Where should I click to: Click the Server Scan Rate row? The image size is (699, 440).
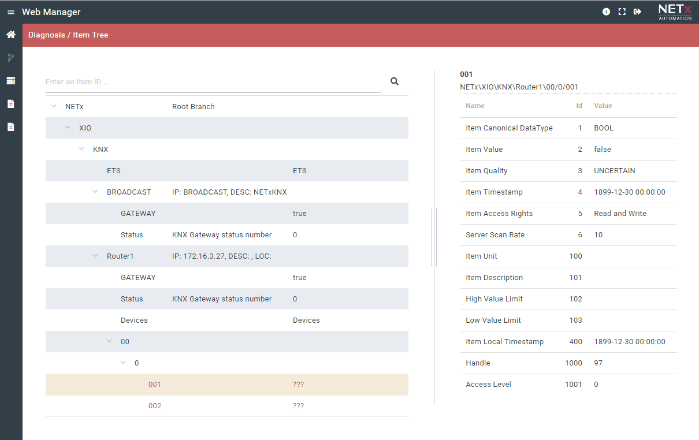pyautogui.click(x=568, y=235)
